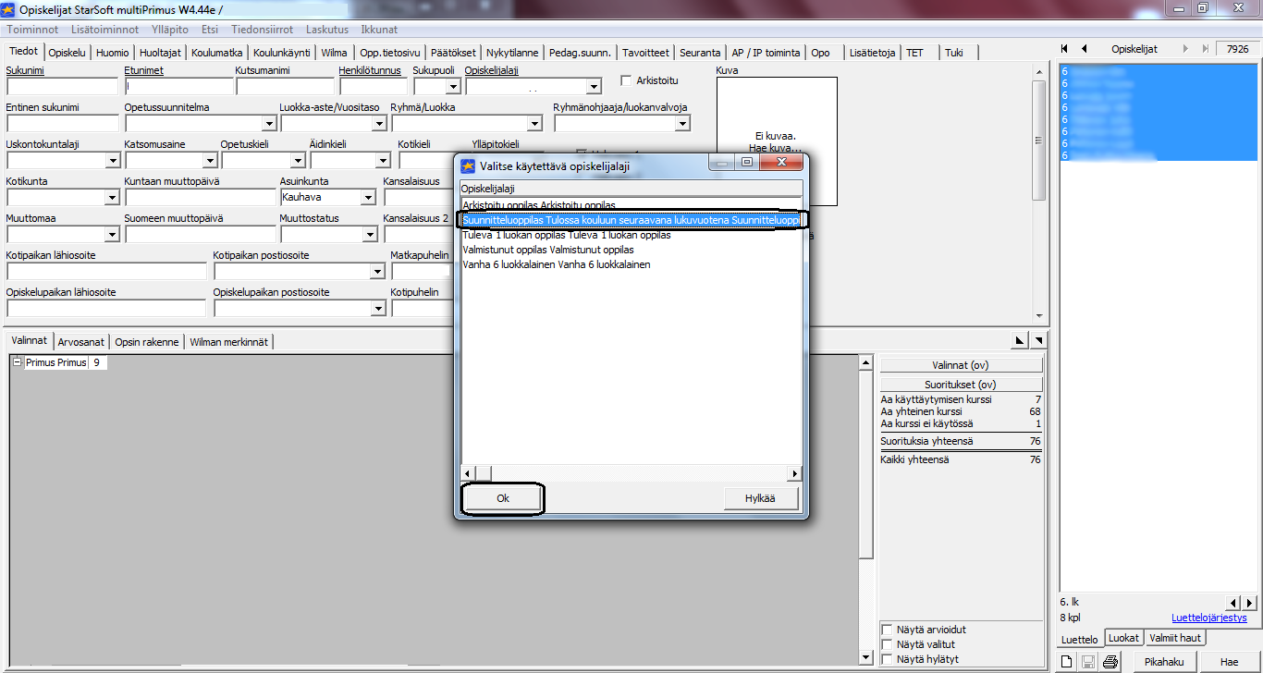Viewport: 1263px width, 673px height.
Task: Jump to the first student record arrow
Action: (x=1064, y=49)
